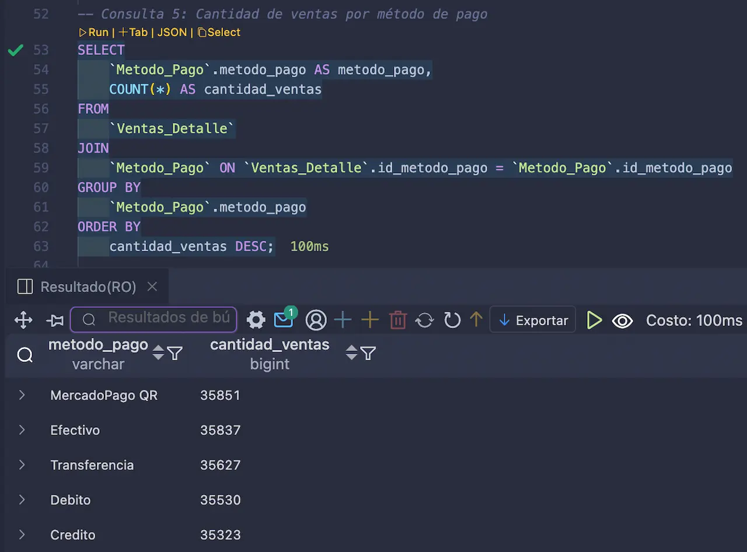This screenshot has height=552, width=747.
Task: Run the query using the green play icon
Action: 595,319
